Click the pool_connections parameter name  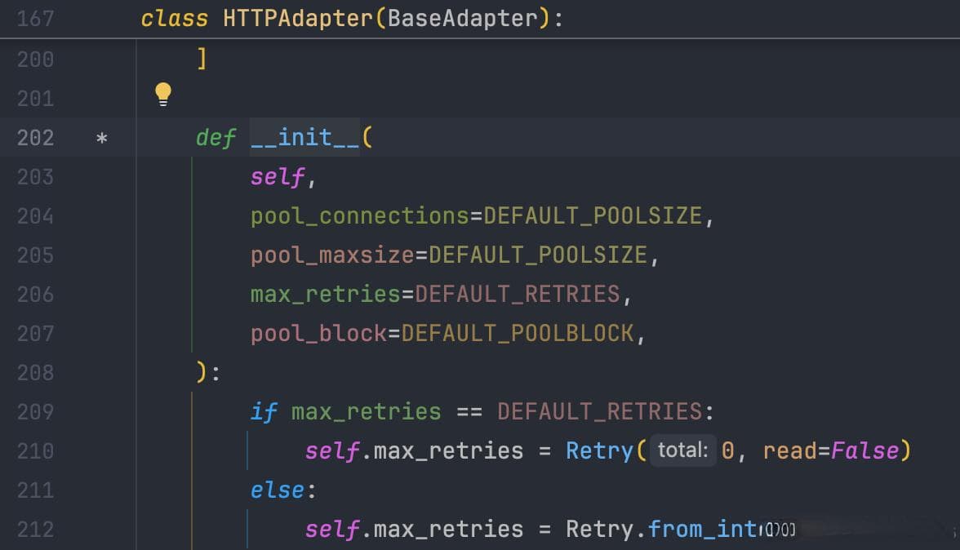click(360, 216)
